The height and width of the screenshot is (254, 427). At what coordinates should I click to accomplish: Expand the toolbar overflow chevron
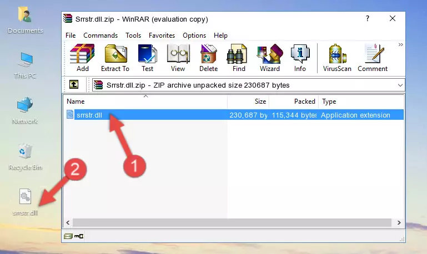click(x=400, y=44)
